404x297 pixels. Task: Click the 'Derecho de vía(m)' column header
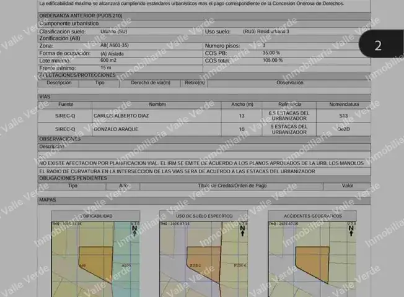(151, 83)
